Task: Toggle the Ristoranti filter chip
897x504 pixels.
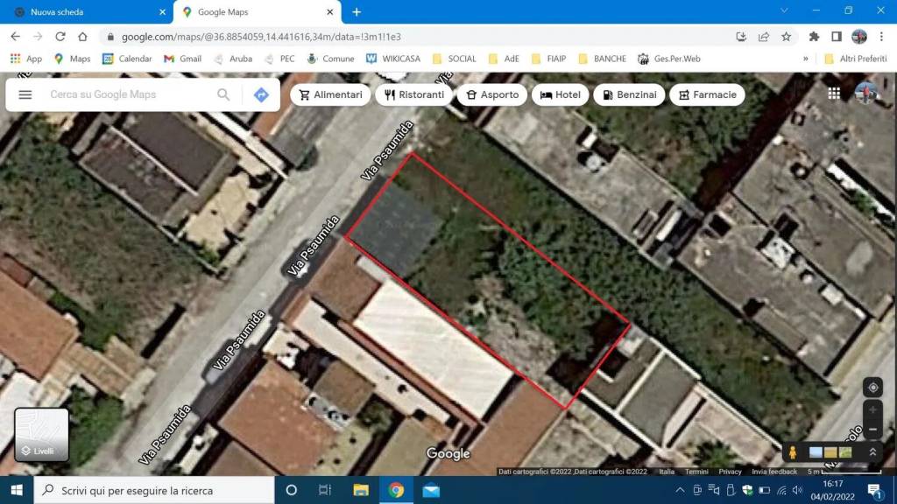Action: 414,94
